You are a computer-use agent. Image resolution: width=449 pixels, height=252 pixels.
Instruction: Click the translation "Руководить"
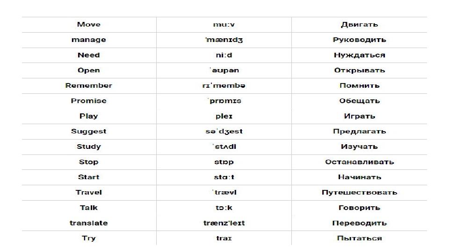click(359, 40)
